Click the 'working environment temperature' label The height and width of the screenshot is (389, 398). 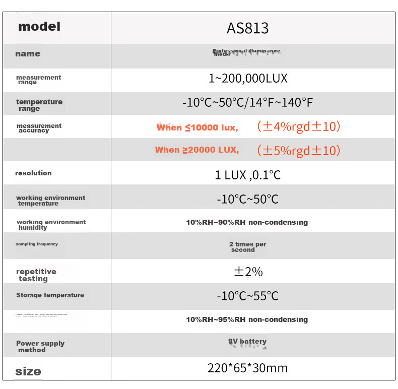[50, 201]
